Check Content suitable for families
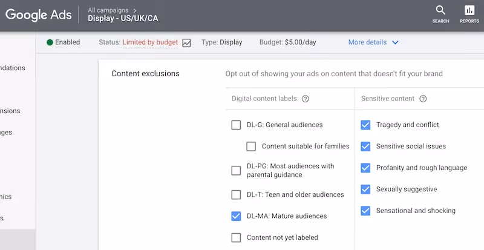The width and height of the screenshot is (484, 250). 251,146
